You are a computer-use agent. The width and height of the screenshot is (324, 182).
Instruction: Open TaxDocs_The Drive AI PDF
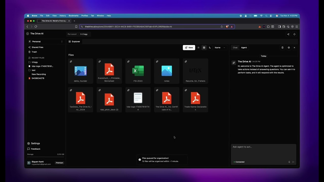[80, 100]
